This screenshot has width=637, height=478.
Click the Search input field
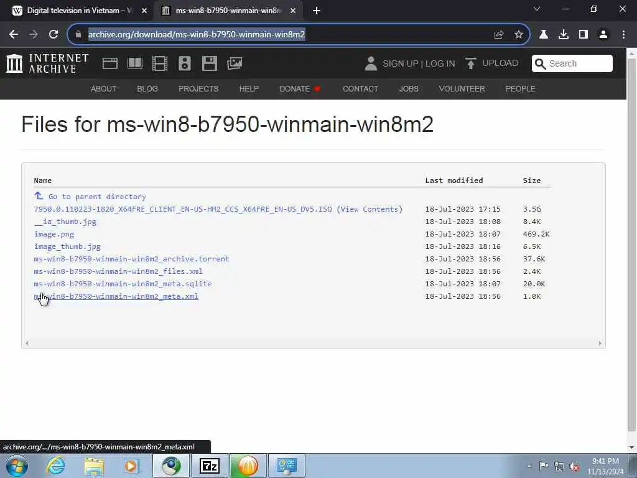572,63
